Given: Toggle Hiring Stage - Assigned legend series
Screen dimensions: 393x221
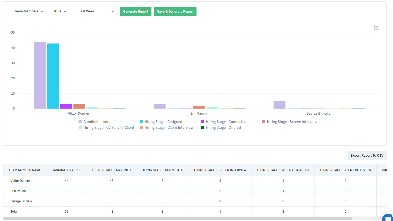Looking at the screenshot, I should 161,122.
